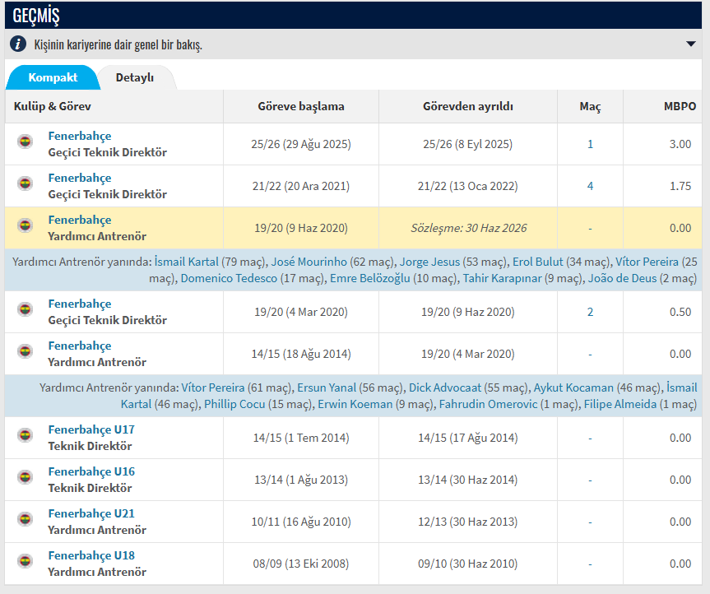This screenshot has height=594, width=710.
Task: Click Fenerbahçe crest in 18 Ağu 2014 row
Action: tap(26, 350)
